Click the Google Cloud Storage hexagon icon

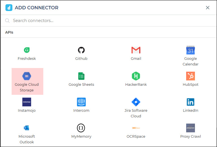(27, 76)
